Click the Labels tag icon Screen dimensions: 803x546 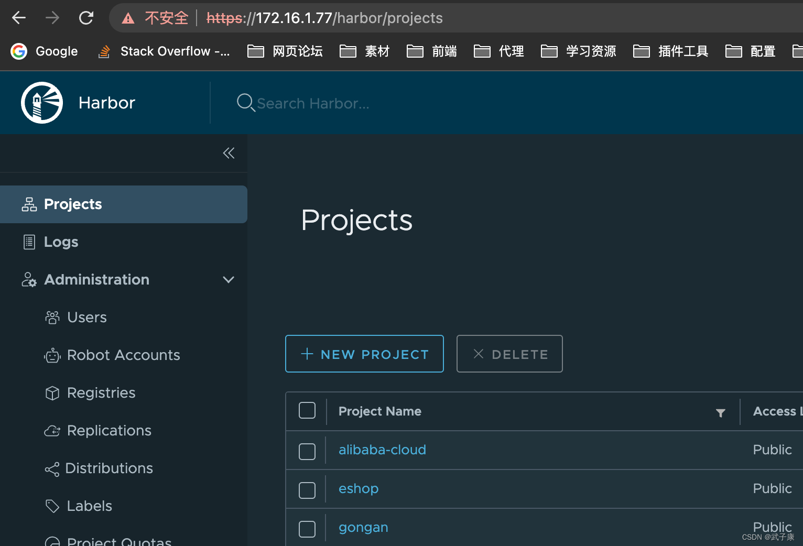click(x=52, y=506)
